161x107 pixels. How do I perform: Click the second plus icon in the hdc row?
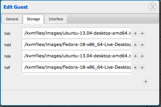[x=142, y=33]
